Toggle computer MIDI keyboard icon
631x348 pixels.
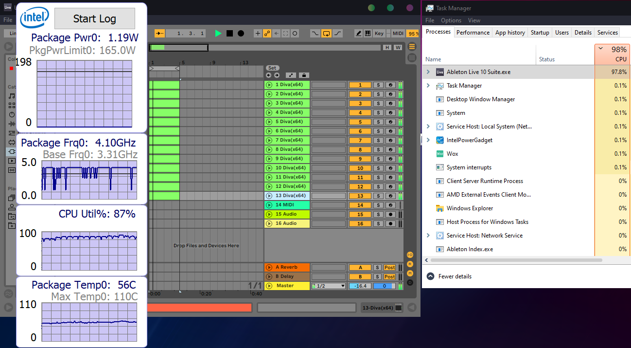pos(368,34)
